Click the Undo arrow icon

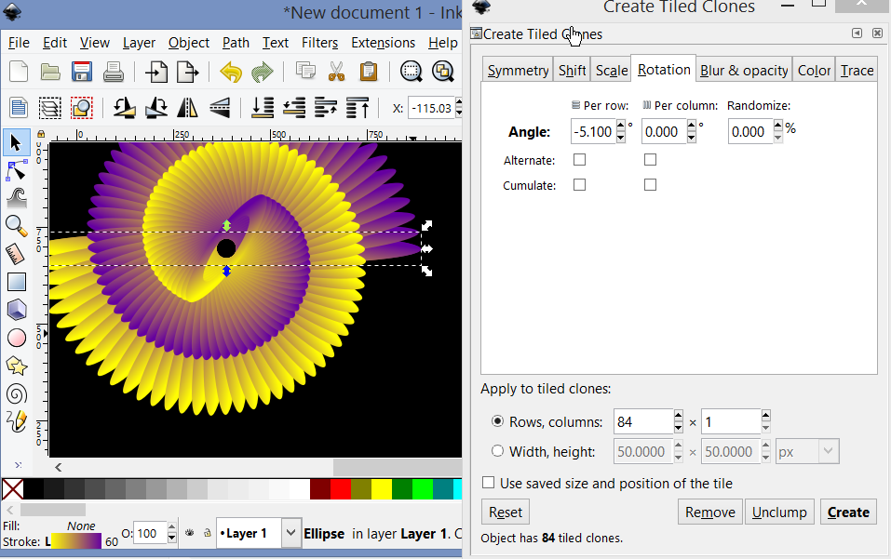pyautogui.click(x=230, y=73)
